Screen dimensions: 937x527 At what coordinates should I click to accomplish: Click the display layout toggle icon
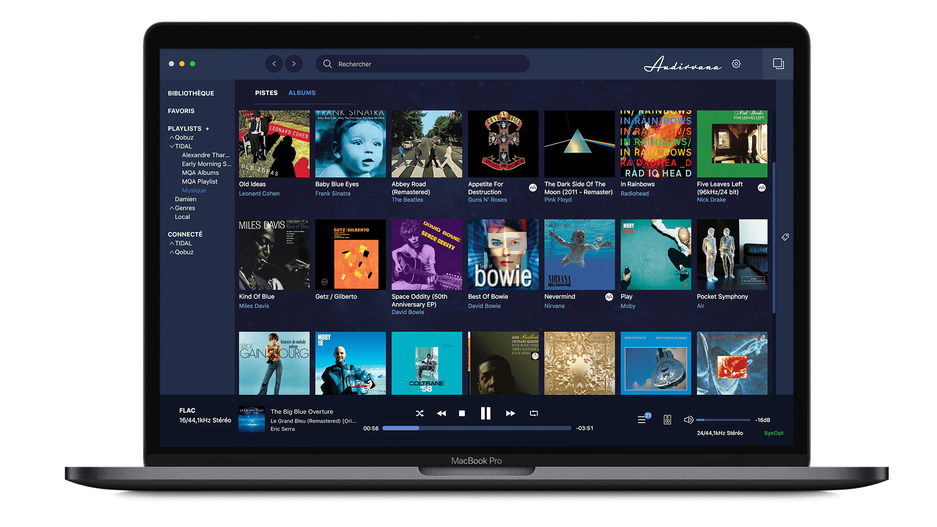pyautogui.click(x=779, y=64)
